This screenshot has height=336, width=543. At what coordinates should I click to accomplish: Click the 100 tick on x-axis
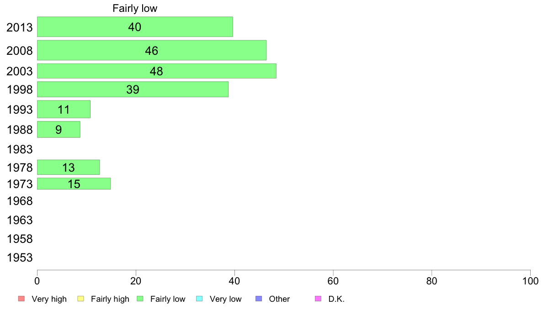[530, 281]
